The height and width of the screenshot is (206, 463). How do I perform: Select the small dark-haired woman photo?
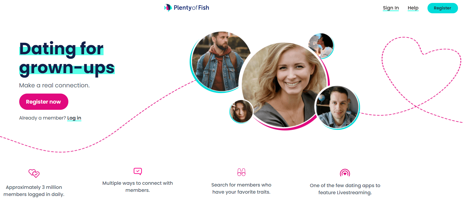tap(241, 111)
